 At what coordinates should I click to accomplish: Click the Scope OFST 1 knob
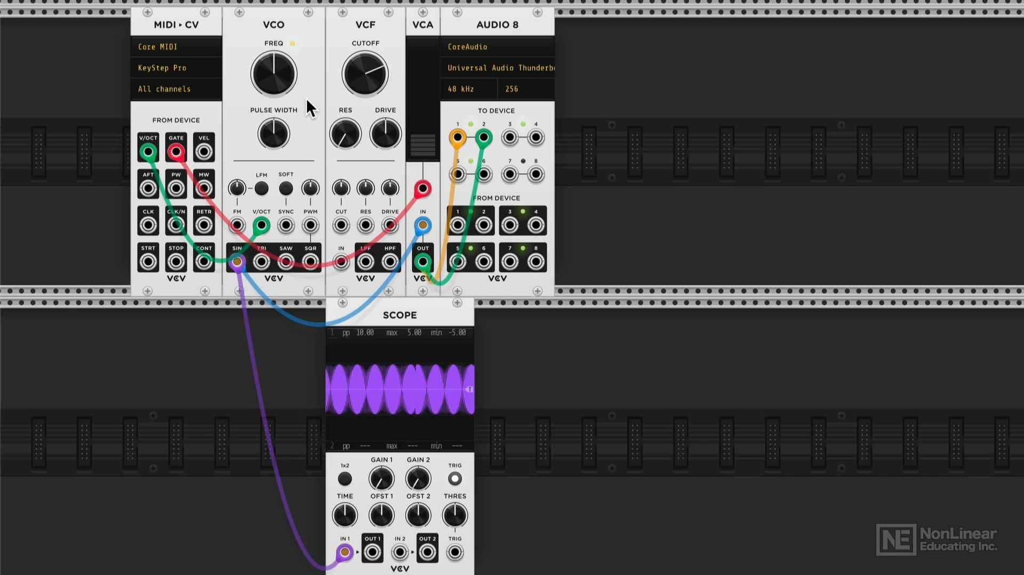pos(381,516)
